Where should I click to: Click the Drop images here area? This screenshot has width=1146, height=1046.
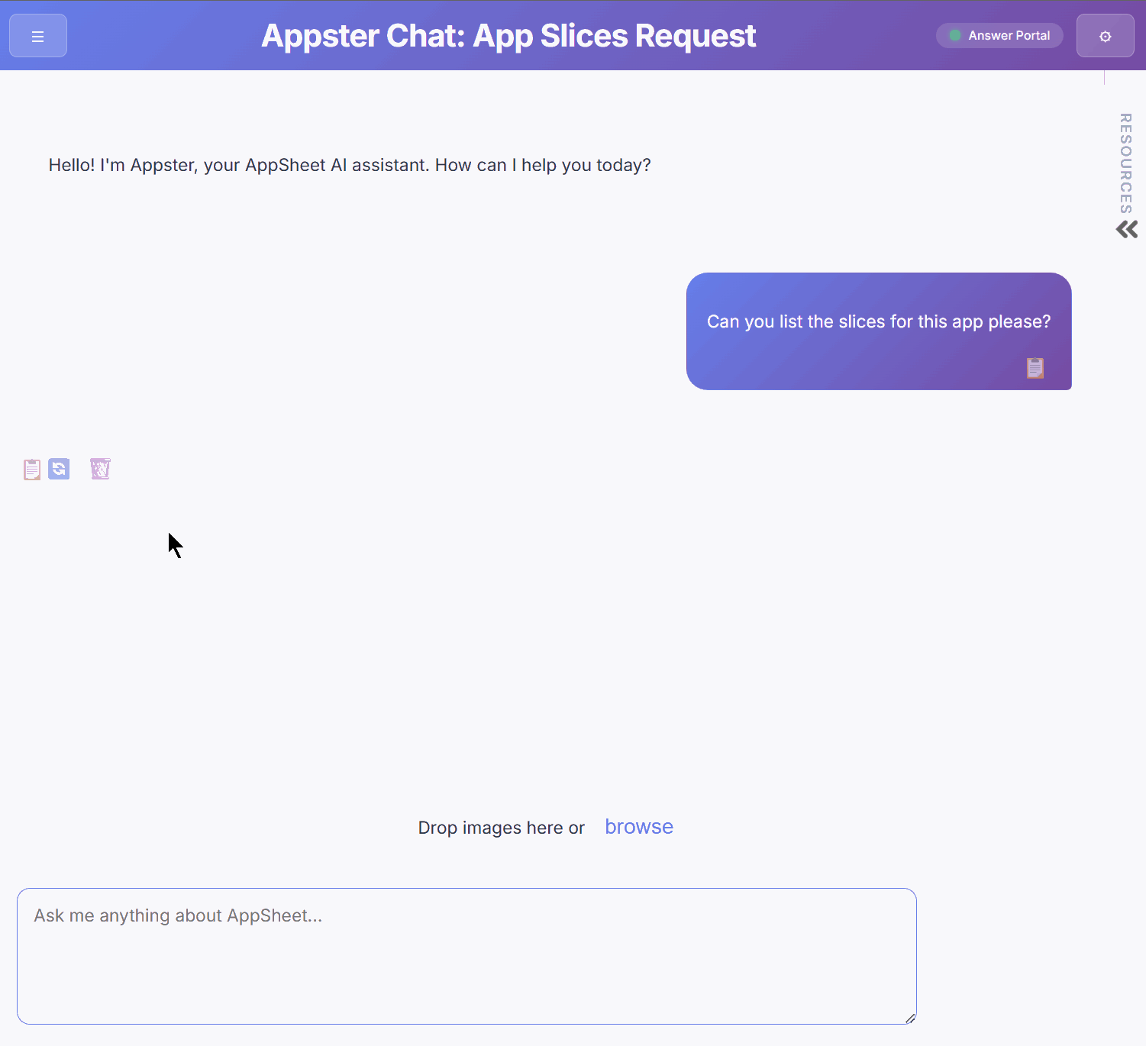click(501, 827)
